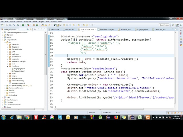Navigate Back with the yellow left arrow

pyautogui.click(x=87, y=25)
